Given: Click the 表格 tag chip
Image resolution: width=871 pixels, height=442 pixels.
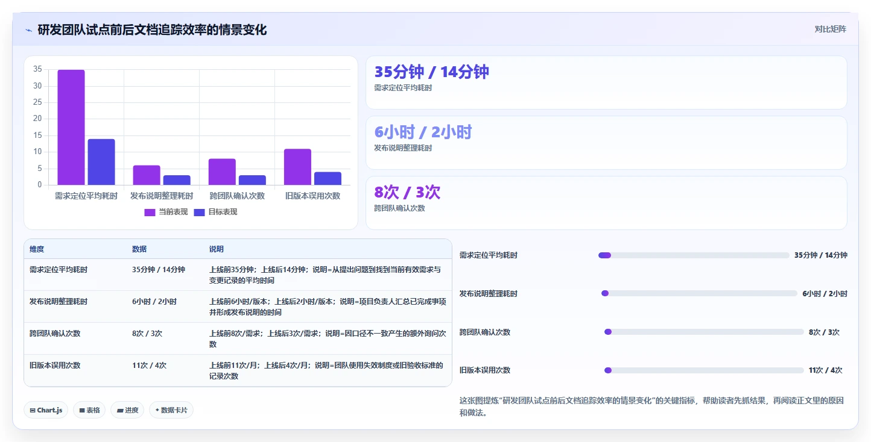Looking at the screenshot, I should click(x=89, y=410).
